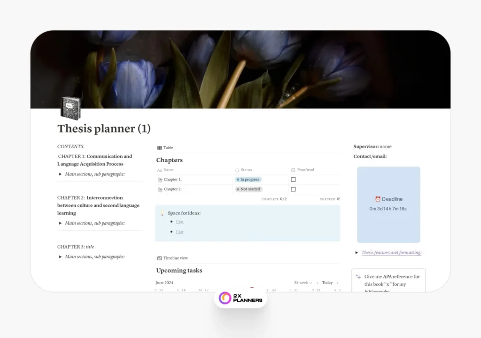This screenshot has width=481, height=338.
Task: Check the Proofread checkbox for Chapter 1
Action: [x=293, y=180]
